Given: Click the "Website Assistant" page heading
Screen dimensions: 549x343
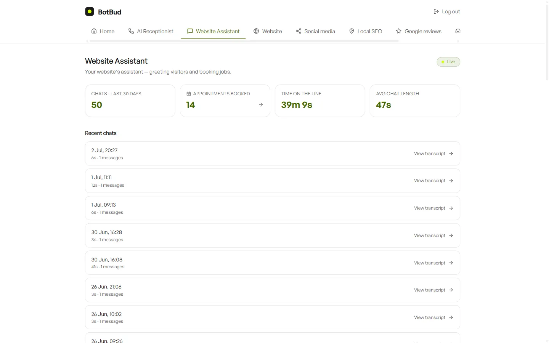Looking at the screenshot, I should tap(116, 61).
